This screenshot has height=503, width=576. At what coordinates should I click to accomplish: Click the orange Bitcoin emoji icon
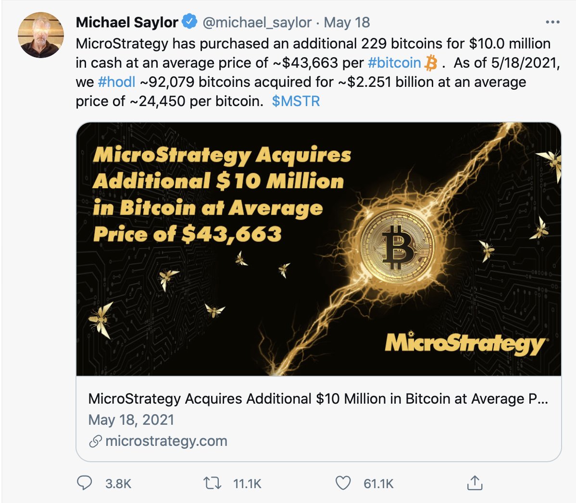[x=431, y=63]
